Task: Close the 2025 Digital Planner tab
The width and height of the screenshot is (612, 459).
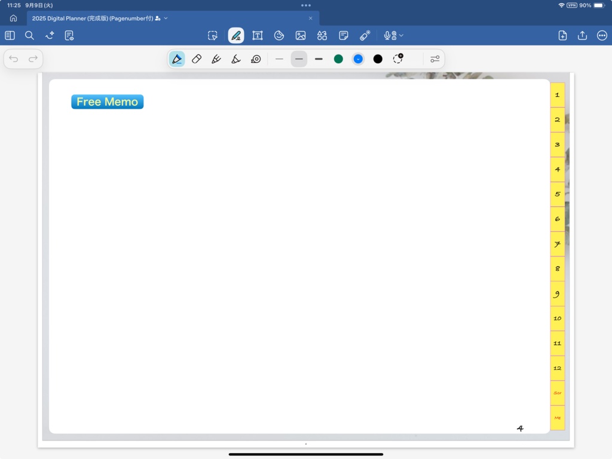Action: pos(311,19)
